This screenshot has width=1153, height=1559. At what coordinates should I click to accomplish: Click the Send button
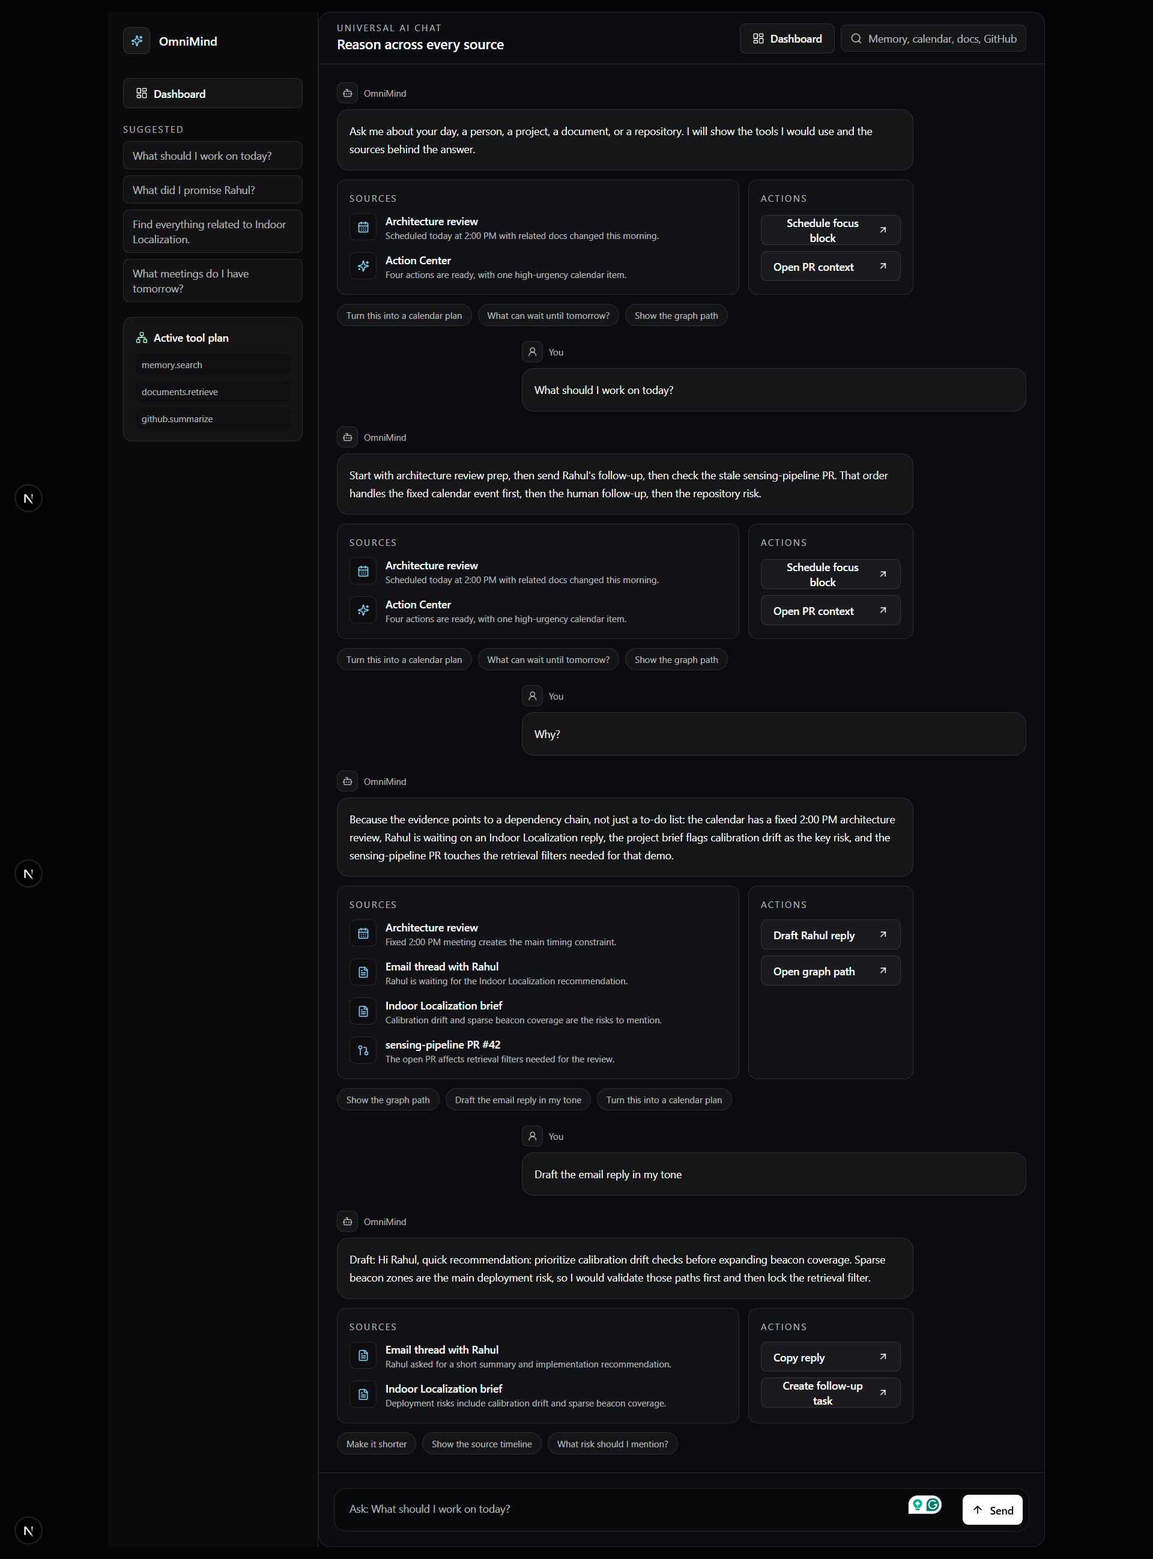[992, 1509]
